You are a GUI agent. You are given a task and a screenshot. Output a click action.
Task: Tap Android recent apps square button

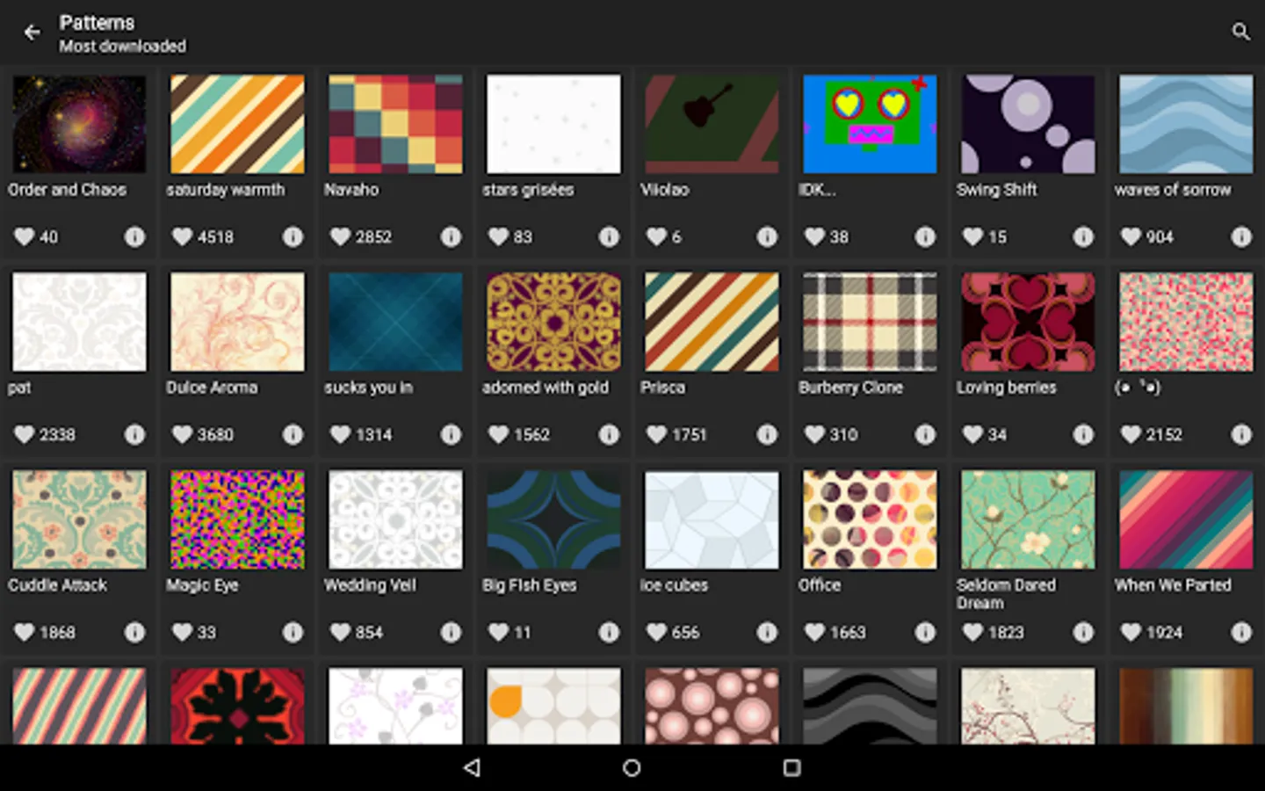[792, 767]
